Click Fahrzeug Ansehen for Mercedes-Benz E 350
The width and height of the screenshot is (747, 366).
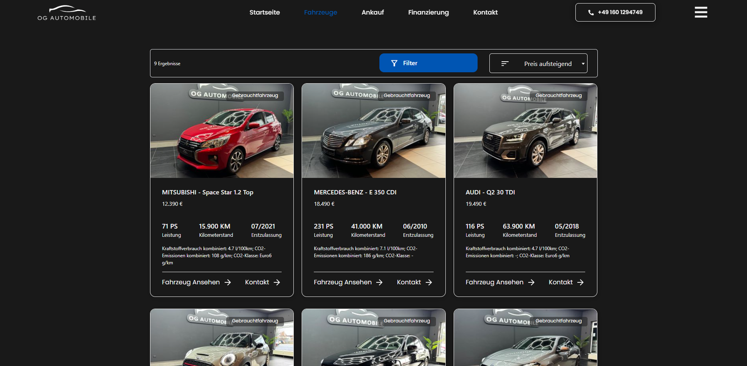(x=342, y=282)
